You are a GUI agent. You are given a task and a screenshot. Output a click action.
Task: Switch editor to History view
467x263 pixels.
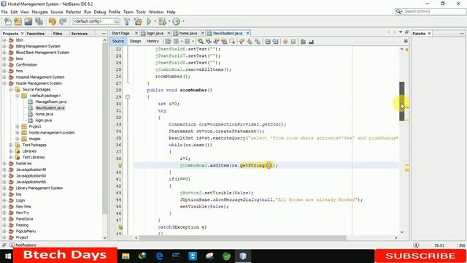153,41
